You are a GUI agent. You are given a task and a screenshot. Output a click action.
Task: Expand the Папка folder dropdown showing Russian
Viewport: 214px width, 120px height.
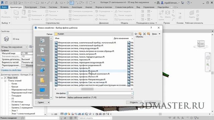coord(132,34)
